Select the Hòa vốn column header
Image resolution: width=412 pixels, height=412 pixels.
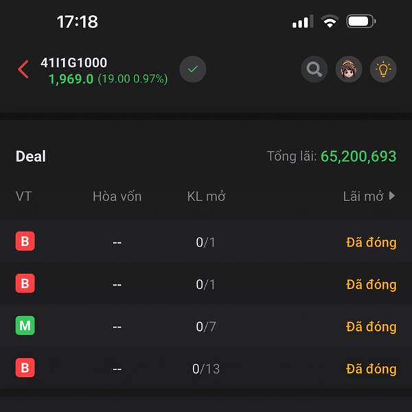(117, 196)
